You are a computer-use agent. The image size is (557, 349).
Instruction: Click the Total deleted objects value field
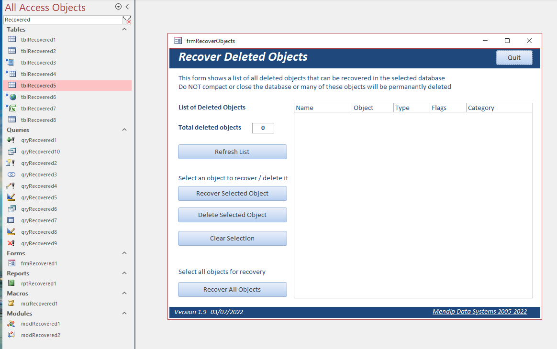pyautogui.click(x=263, y=128)
